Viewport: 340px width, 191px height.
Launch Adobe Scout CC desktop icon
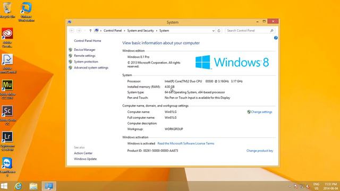(x=7, y=115)
